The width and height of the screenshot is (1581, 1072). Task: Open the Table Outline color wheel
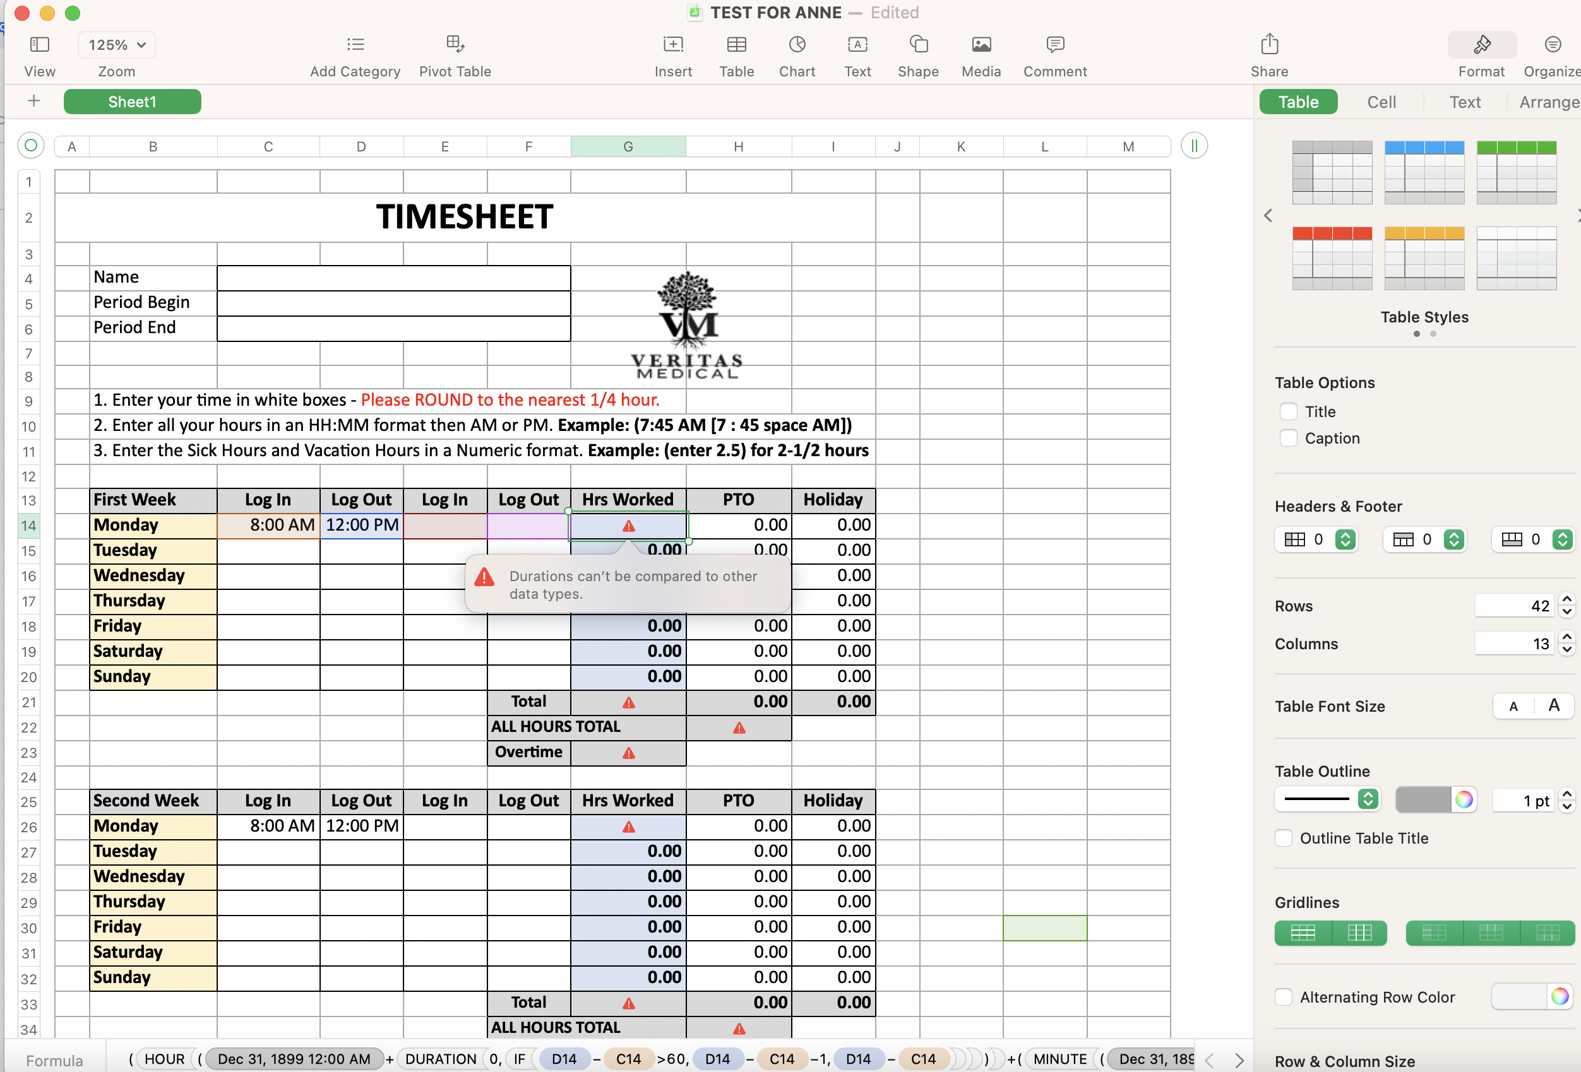pyautogui.click(x=1464, y=799)
